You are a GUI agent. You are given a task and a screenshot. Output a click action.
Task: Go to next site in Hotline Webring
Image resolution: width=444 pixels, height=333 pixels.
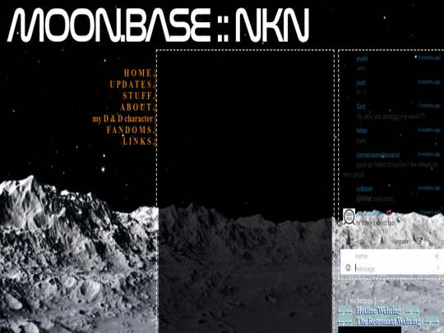pos(412,312)
